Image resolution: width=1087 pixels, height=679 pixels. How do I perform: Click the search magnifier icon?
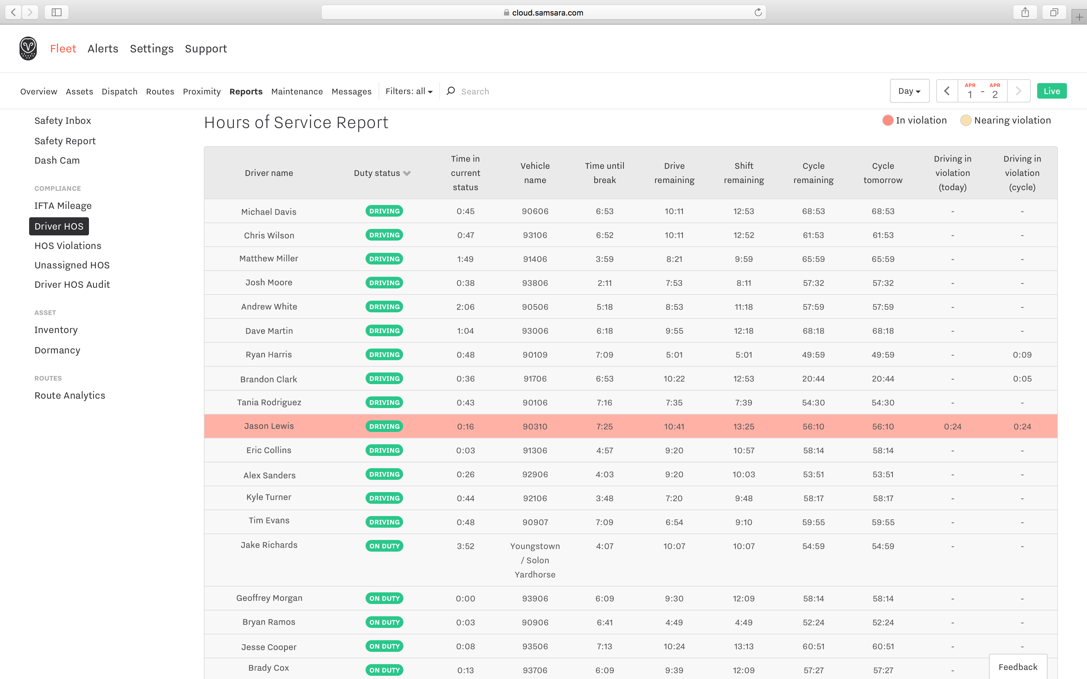(x=451, y=91)
